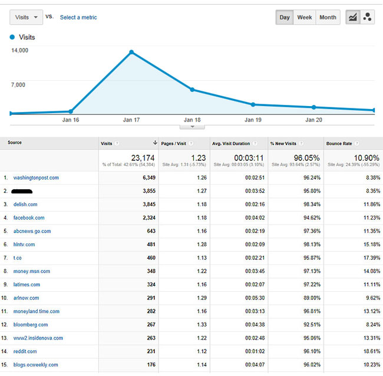Click the Jan 17 peak data point
The image size is (383, 376).
click(131, 52)
